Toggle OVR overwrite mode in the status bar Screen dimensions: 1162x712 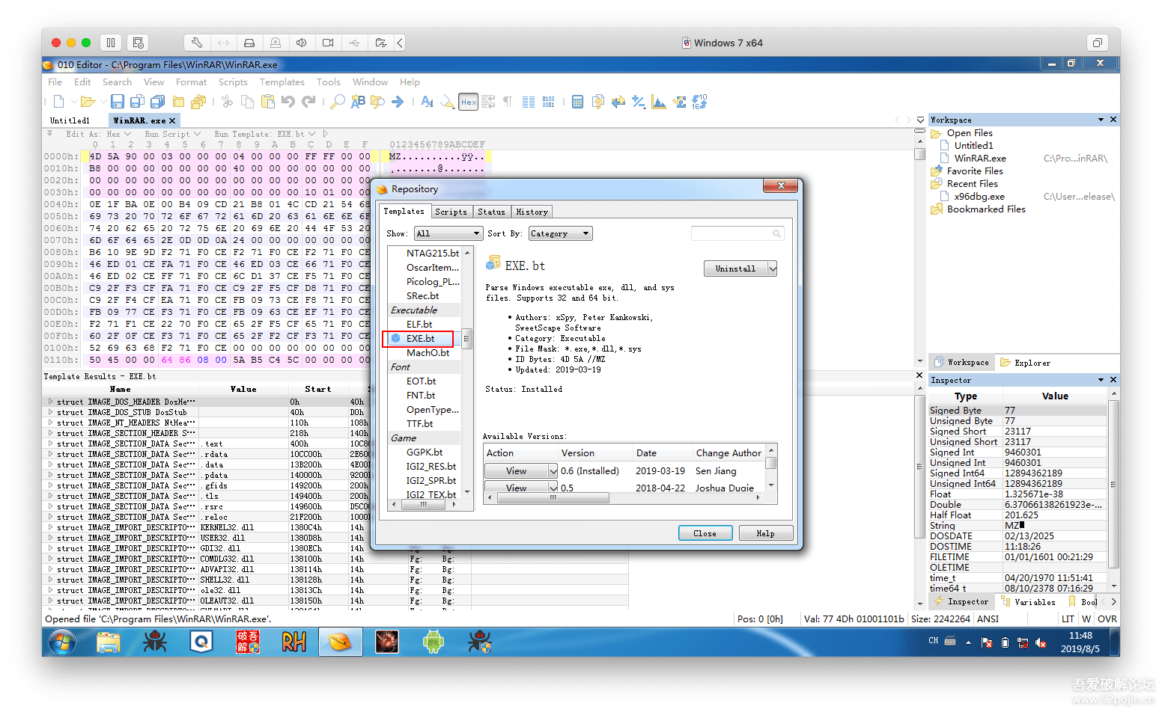point(1107,619)
